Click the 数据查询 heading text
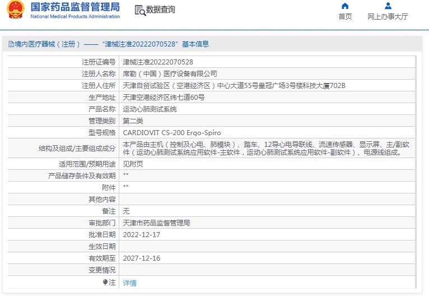This screenshot has width=429, height=296. click(161, 10)
